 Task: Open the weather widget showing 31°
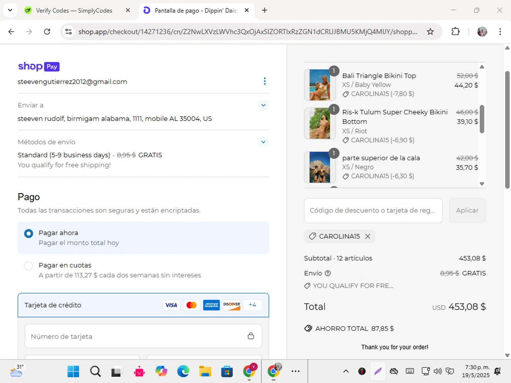click(x=17, y=371)
